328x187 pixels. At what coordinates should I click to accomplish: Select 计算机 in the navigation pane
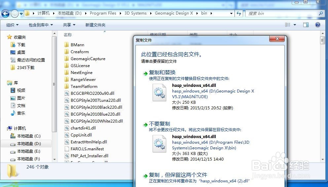click(20, 128)
